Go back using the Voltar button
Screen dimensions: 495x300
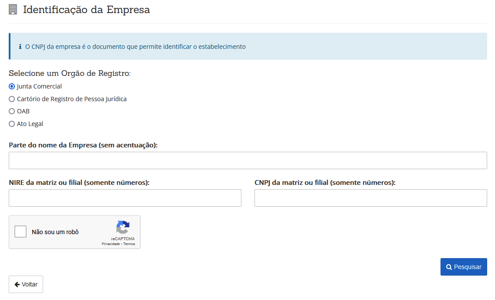(26, 284)
